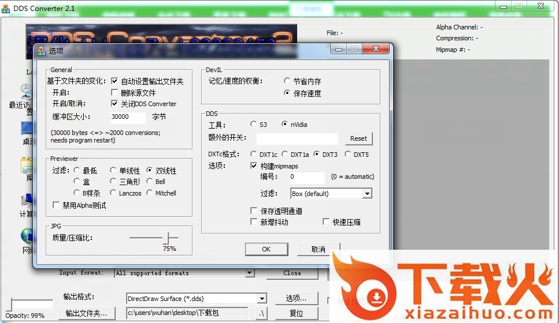Screen dimensions: 559x323
Task: Click the 输出文件夹... button
Action: coord(87,313)
